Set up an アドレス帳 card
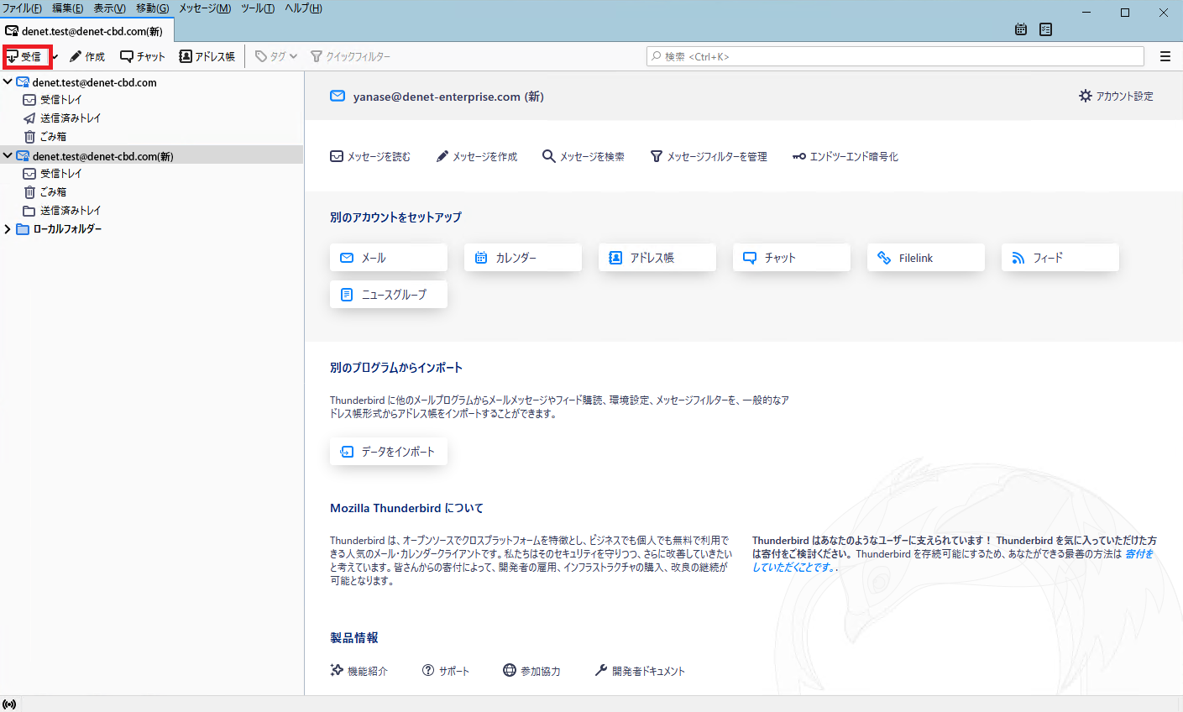Image resolution: width=1183 pixels, height=712 pixels. (657, 258)
